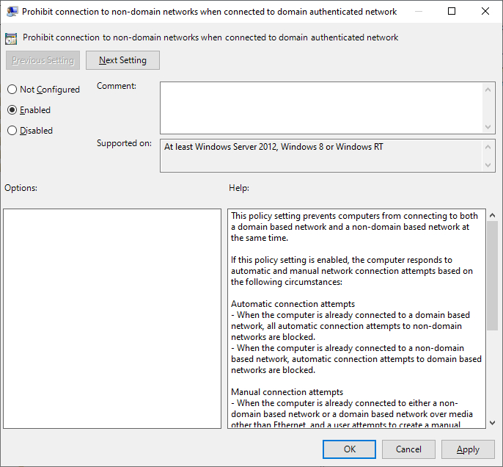Click Cancel to discard changes
503x467 pixels.
pos(408,449)
